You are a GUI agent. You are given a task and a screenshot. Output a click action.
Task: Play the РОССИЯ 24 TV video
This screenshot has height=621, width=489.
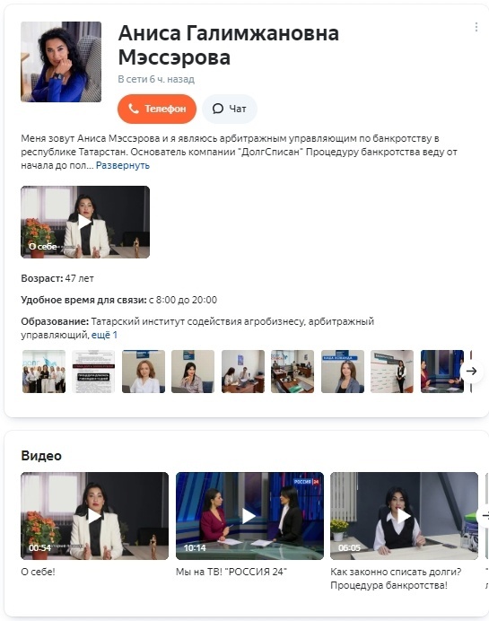249,516
